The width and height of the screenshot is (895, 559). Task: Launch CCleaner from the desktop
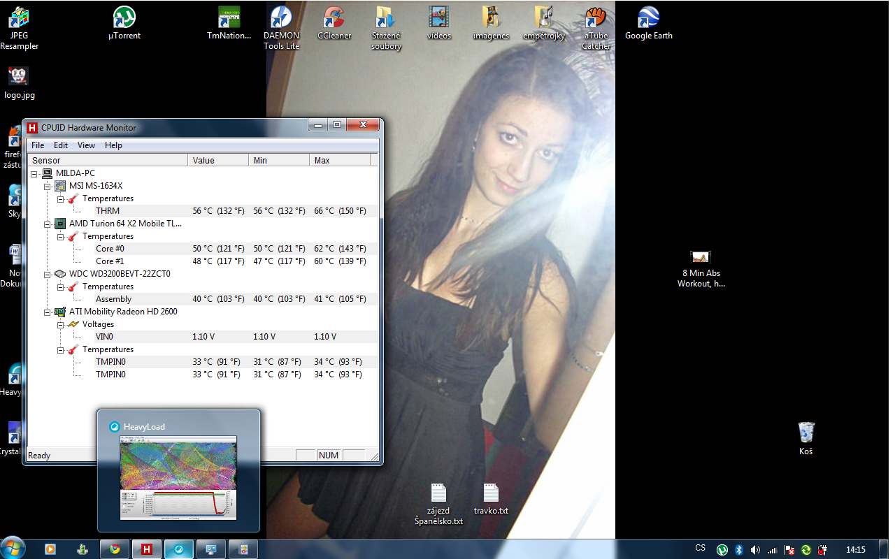(334, 17)
